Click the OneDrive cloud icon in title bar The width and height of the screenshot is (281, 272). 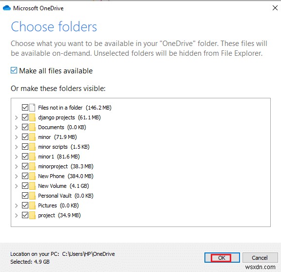coord(7,8)
